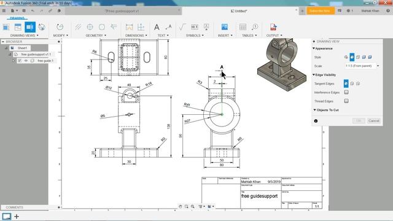Click the Redo arrow

pyautogui.click(x=42, y=11)
